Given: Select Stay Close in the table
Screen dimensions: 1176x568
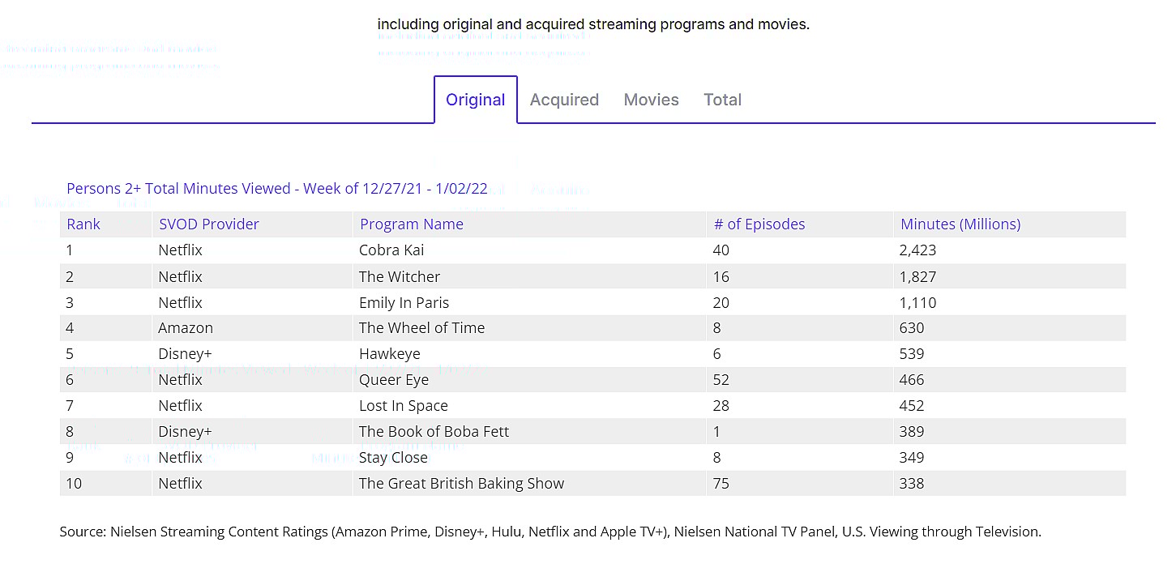Looking at the screenshot, I should [x=393, y=458].
